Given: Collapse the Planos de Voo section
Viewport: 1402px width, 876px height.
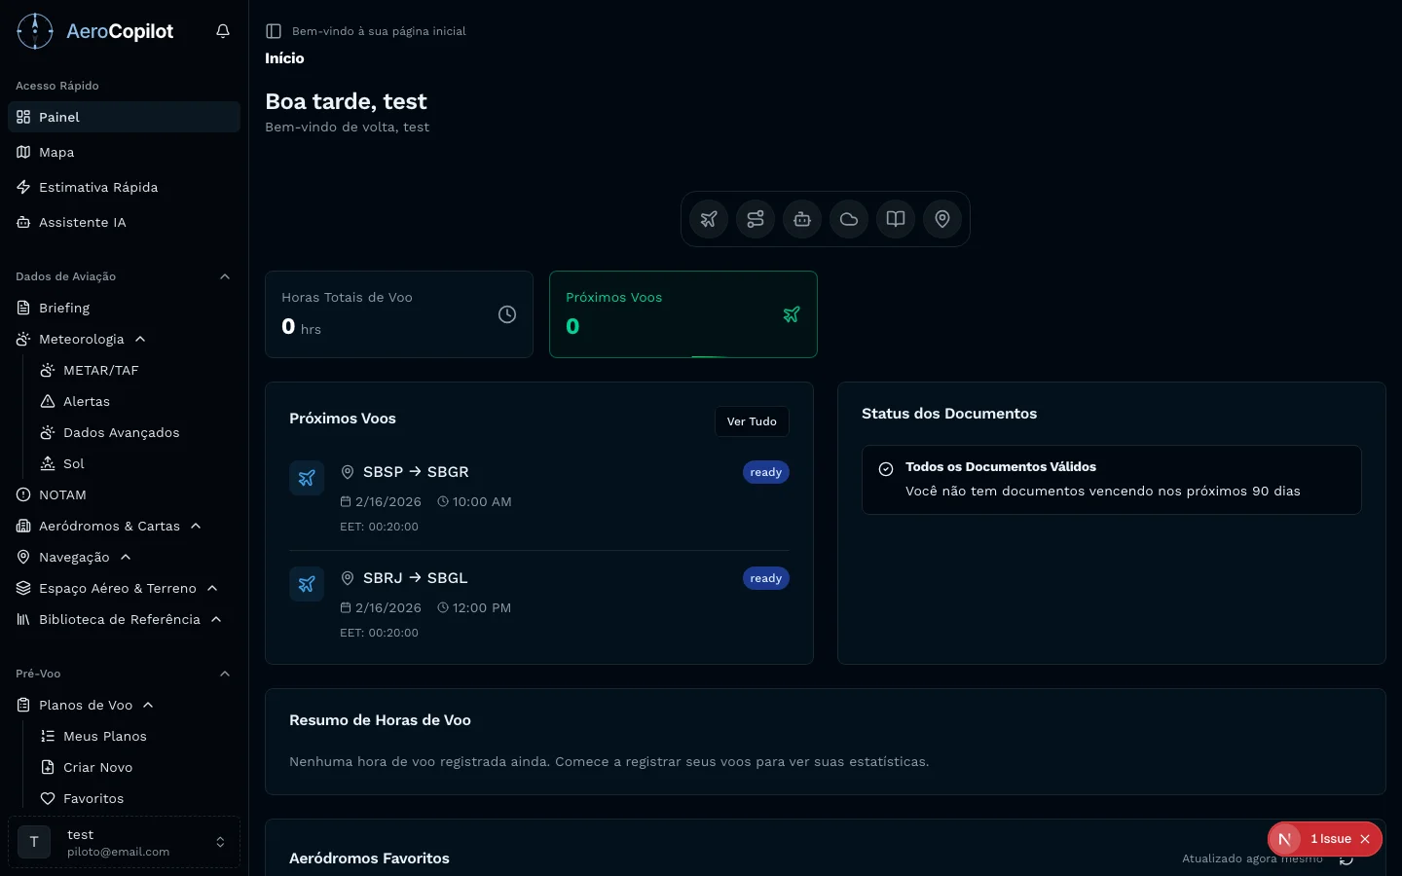Looking at the screenshot, I should pos(147,705).
